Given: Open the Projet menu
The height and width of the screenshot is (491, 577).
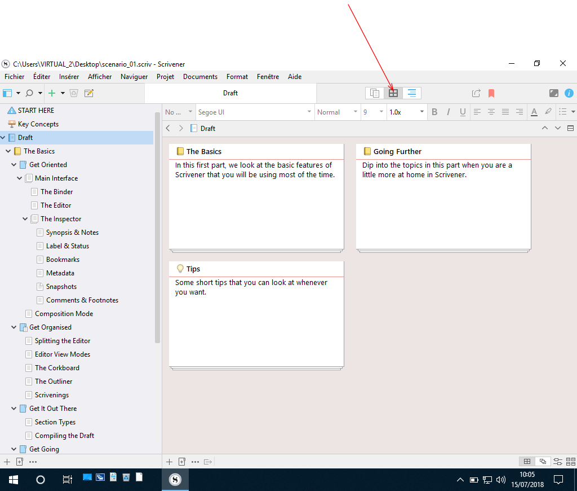Looking at the screenshot, I should pyautogui.click(x=165, y=77).
